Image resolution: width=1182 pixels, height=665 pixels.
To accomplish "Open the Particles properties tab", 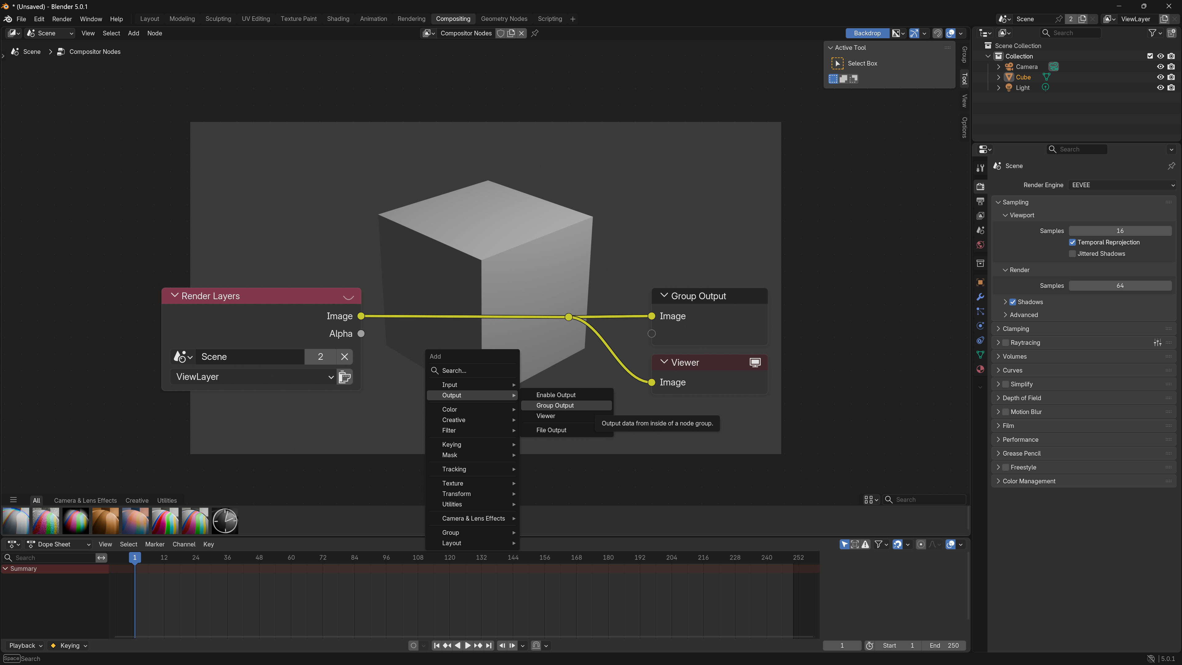I will [981, 311].
